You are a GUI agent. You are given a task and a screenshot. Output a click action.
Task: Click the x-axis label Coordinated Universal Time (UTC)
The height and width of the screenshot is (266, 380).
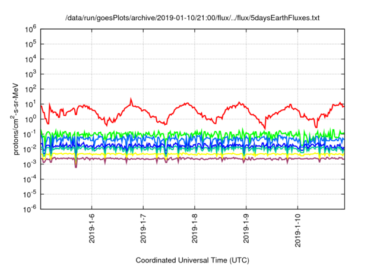(192, 260)
